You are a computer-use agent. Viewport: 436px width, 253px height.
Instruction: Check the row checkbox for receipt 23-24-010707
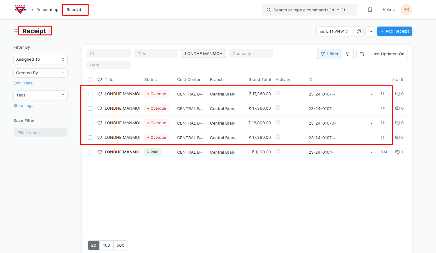tap(90, 123)
